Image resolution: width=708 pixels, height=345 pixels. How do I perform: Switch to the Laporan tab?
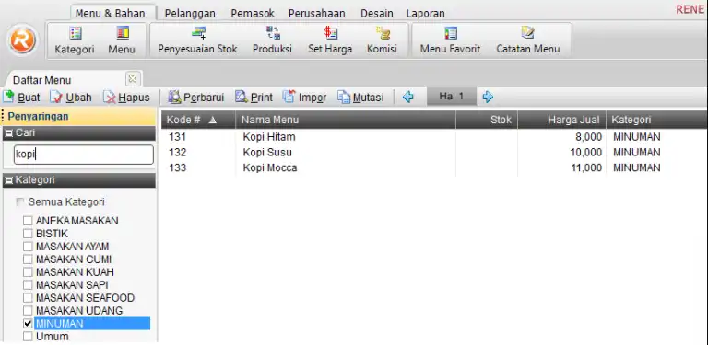425,14
